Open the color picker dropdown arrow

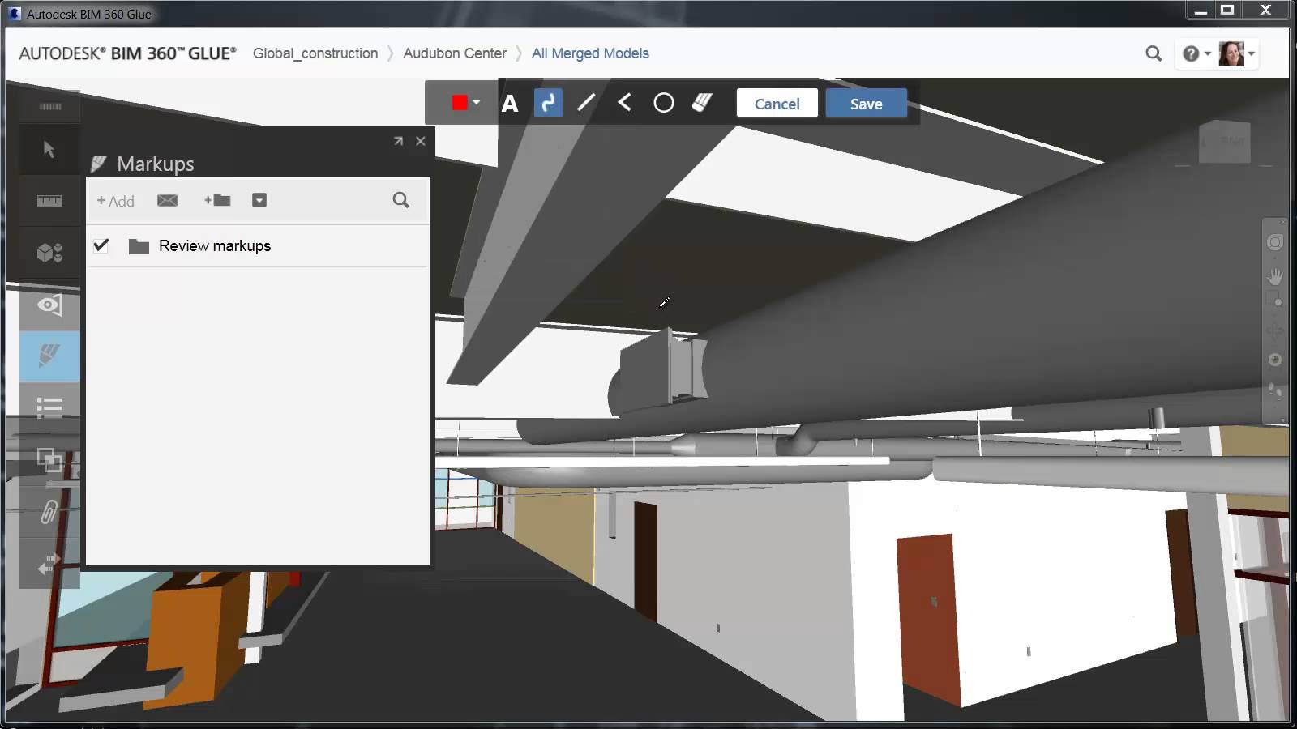coord(477,104)
